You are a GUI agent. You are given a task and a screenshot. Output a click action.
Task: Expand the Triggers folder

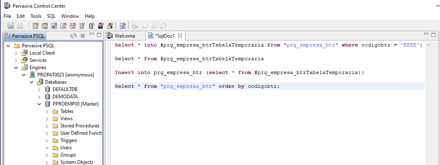point(47,140)
